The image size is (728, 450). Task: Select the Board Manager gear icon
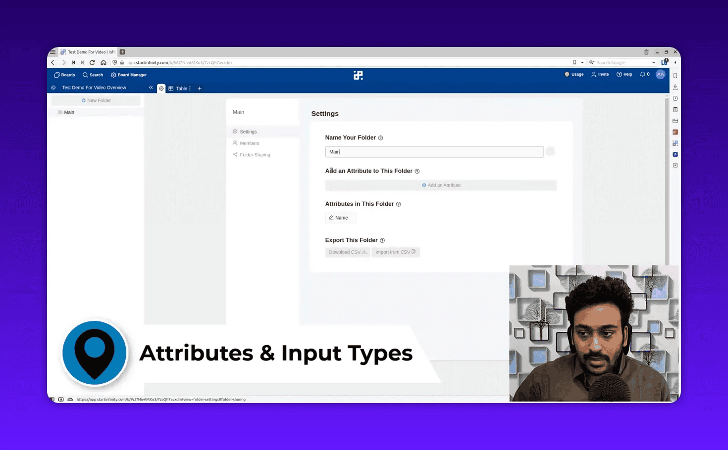pos(113,75)
